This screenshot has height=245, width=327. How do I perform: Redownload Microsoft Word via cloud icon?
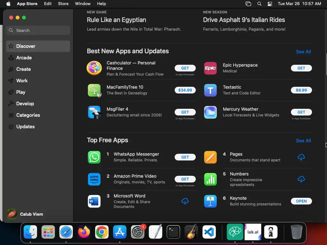coord(185,201)
